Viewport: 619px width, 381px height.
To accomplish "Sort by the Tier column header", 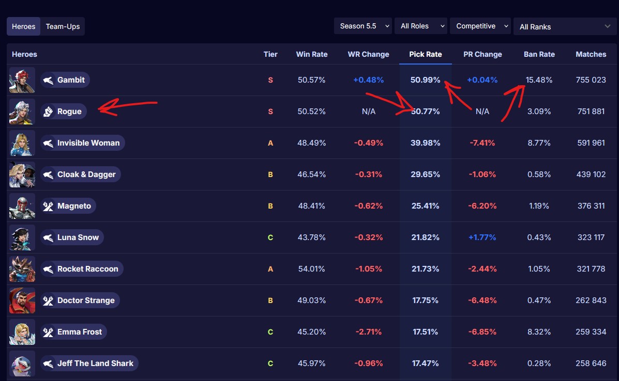I will tap(270, 54).
